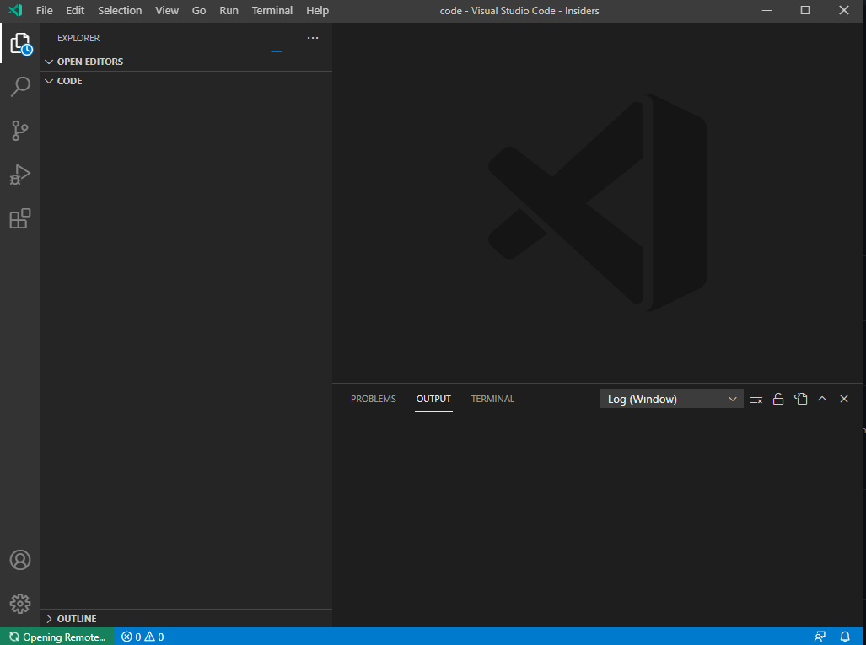
Task: Open the Source Control view icon
Action: click(x=20, y=131)
